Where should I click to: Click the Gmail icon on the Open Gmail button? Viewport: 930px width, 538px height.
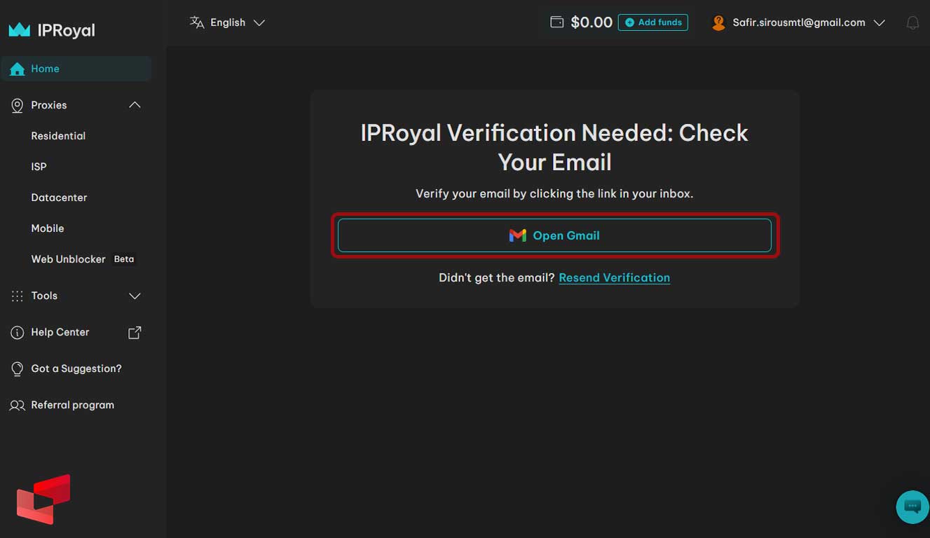point(517,235)
